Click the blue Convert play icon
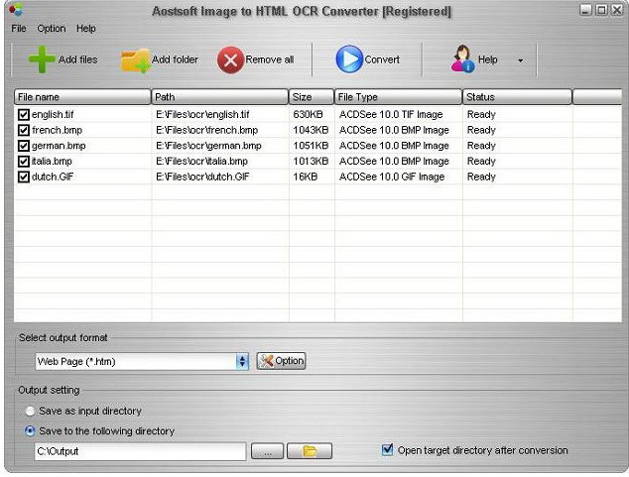 coord(349,60)
